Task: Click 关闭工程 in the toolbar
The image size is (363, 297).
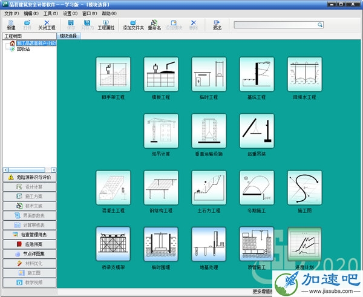Action: point(47,25)
